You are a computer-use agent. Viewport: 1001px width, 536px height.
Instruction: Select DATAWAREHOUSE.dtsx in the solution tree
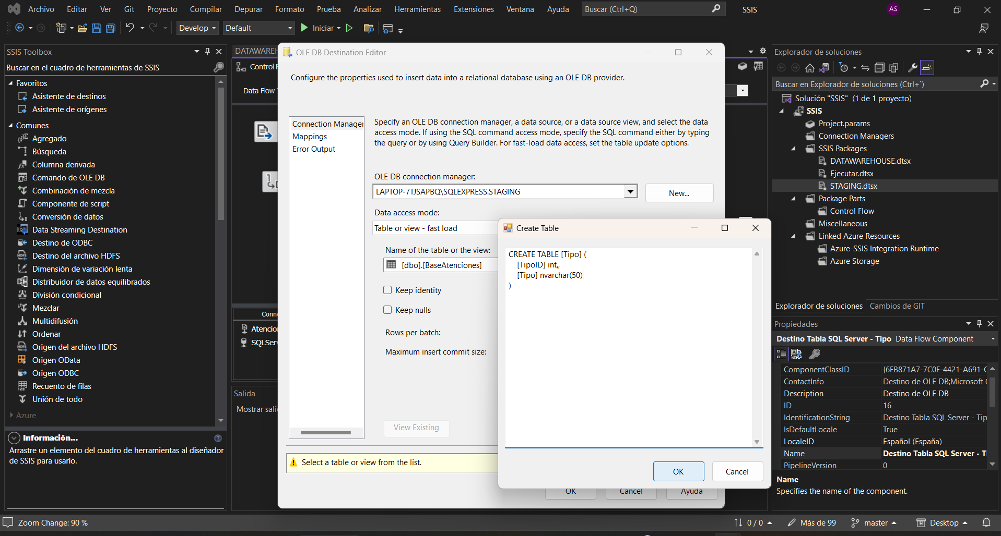point(870,161)
